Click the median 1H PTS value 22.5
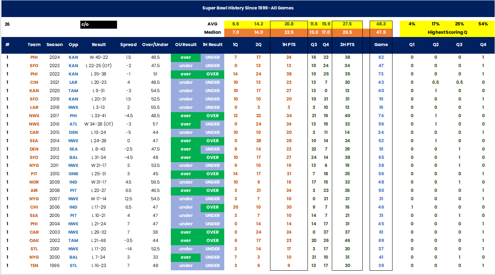495x275 pixels. click(x=289, y=32)
